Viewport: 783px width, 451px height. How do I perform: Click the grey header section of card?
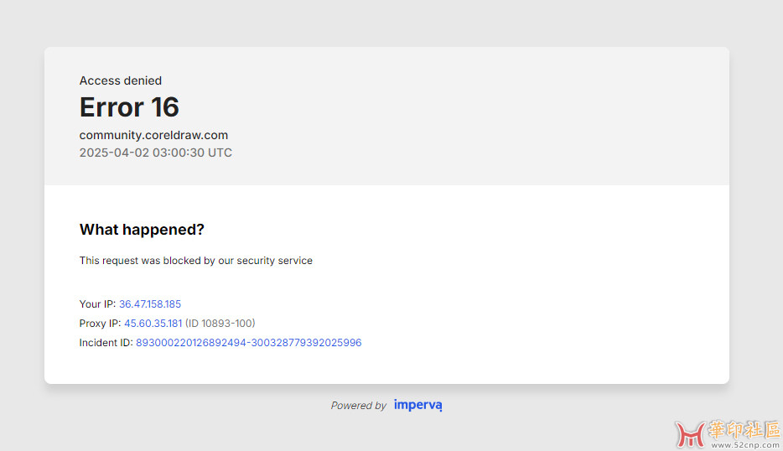(x=386, y=117)
